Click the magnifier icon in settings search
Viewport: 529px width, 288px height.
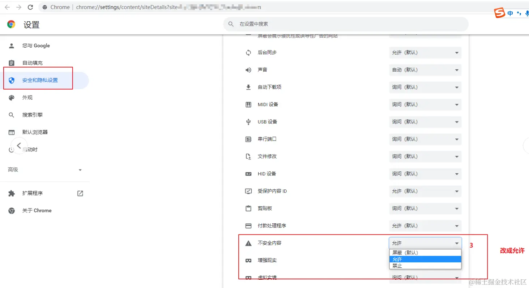(x=231, y=24)
